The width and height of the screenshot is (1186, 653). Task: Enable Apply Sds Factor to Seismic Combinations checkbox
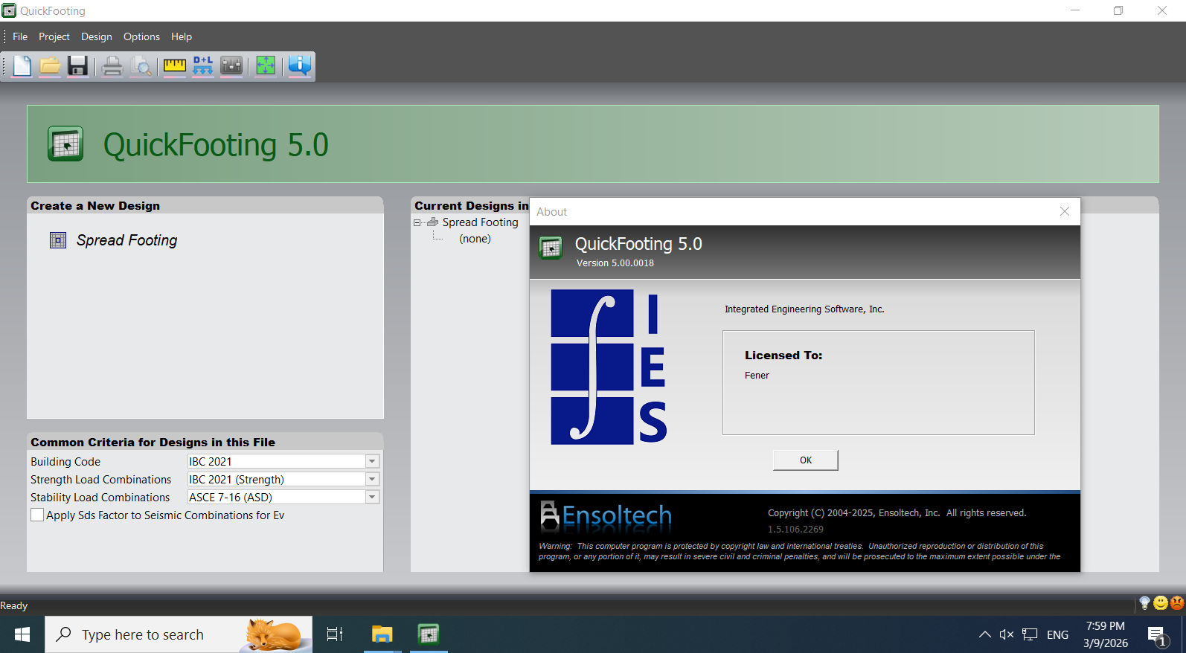click(37, 515)
